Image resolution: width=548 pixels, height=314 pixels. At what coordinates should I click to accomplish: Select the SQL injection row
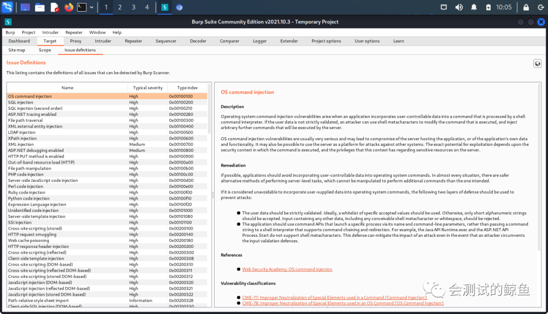click(107, 102)
